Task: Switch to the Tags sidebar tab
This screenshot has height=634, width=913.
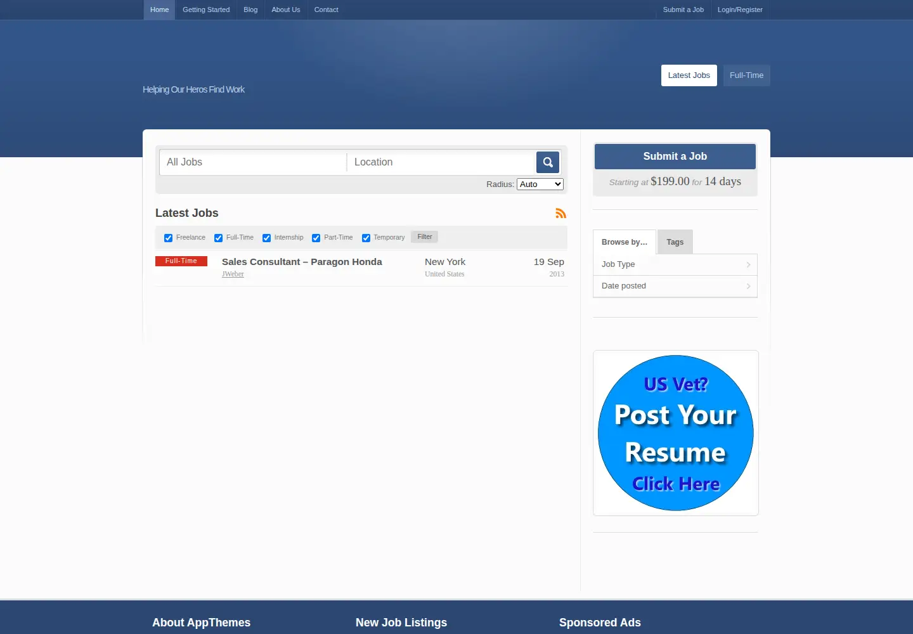Action: coord(675,242)
